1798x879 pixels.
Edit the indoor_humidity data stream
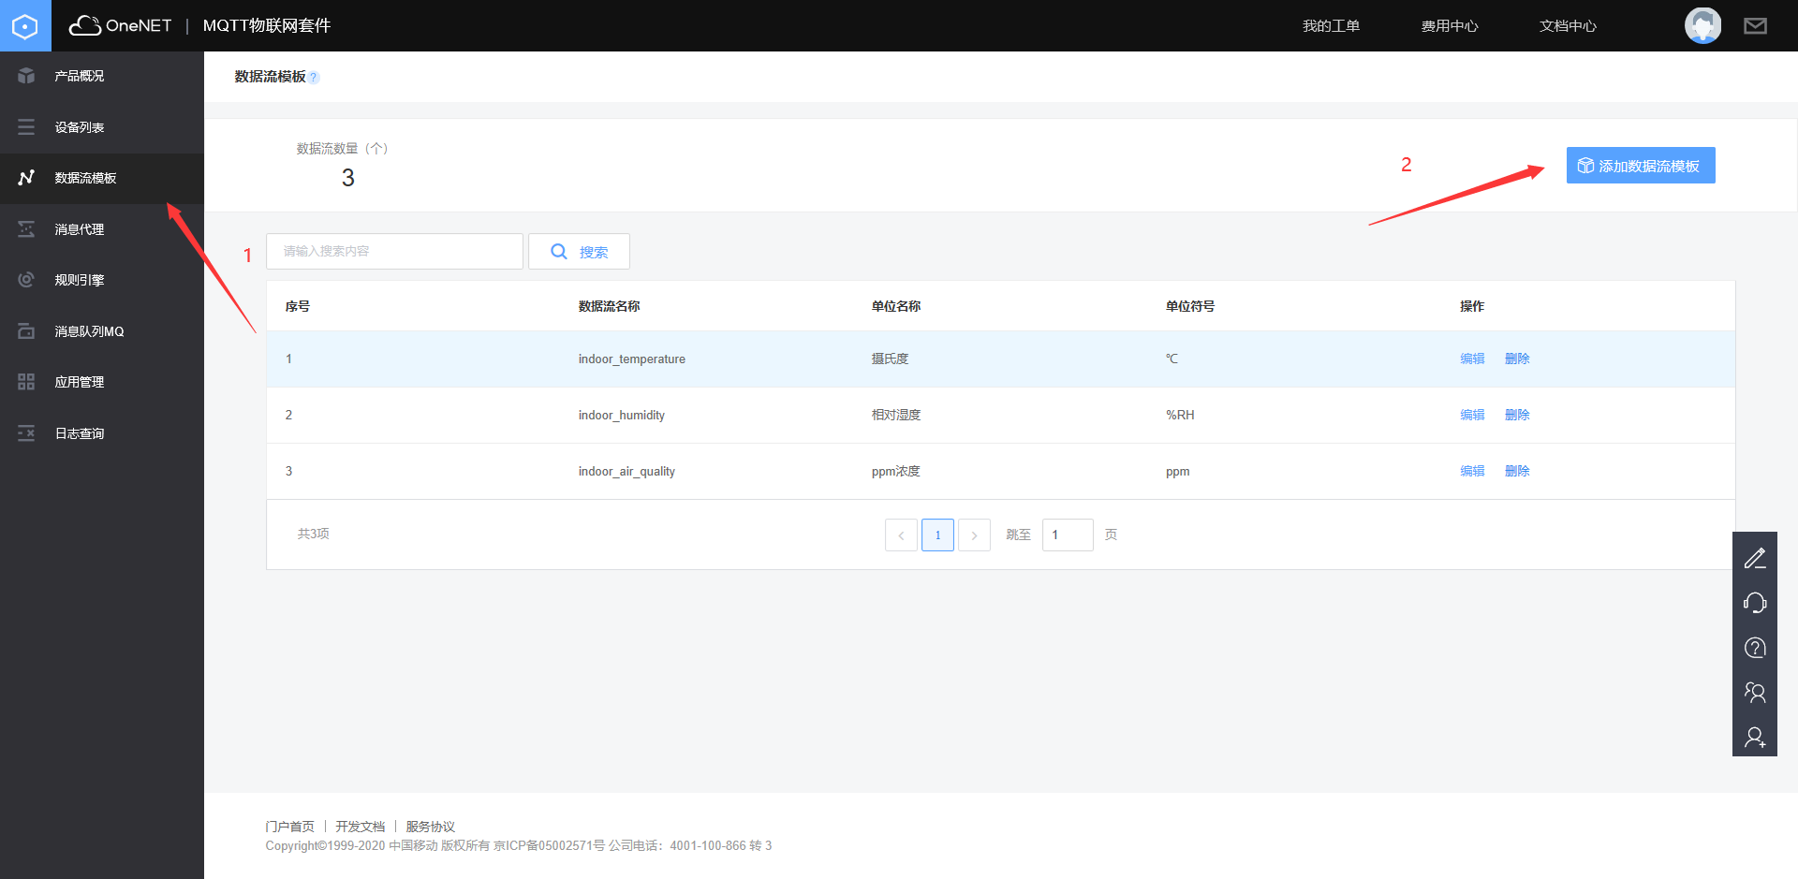[1472, 416]
